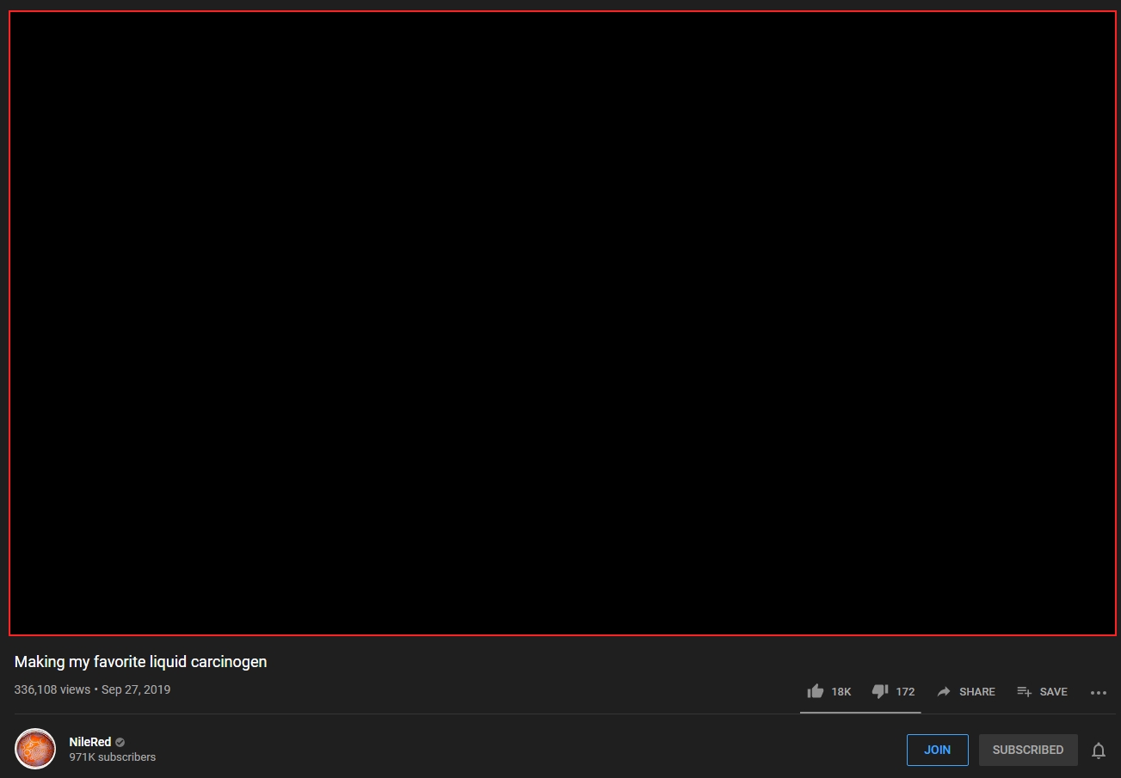This screenshot has height=778, width=1121.
Task: Click the black video player area
Action: point(562,323)
